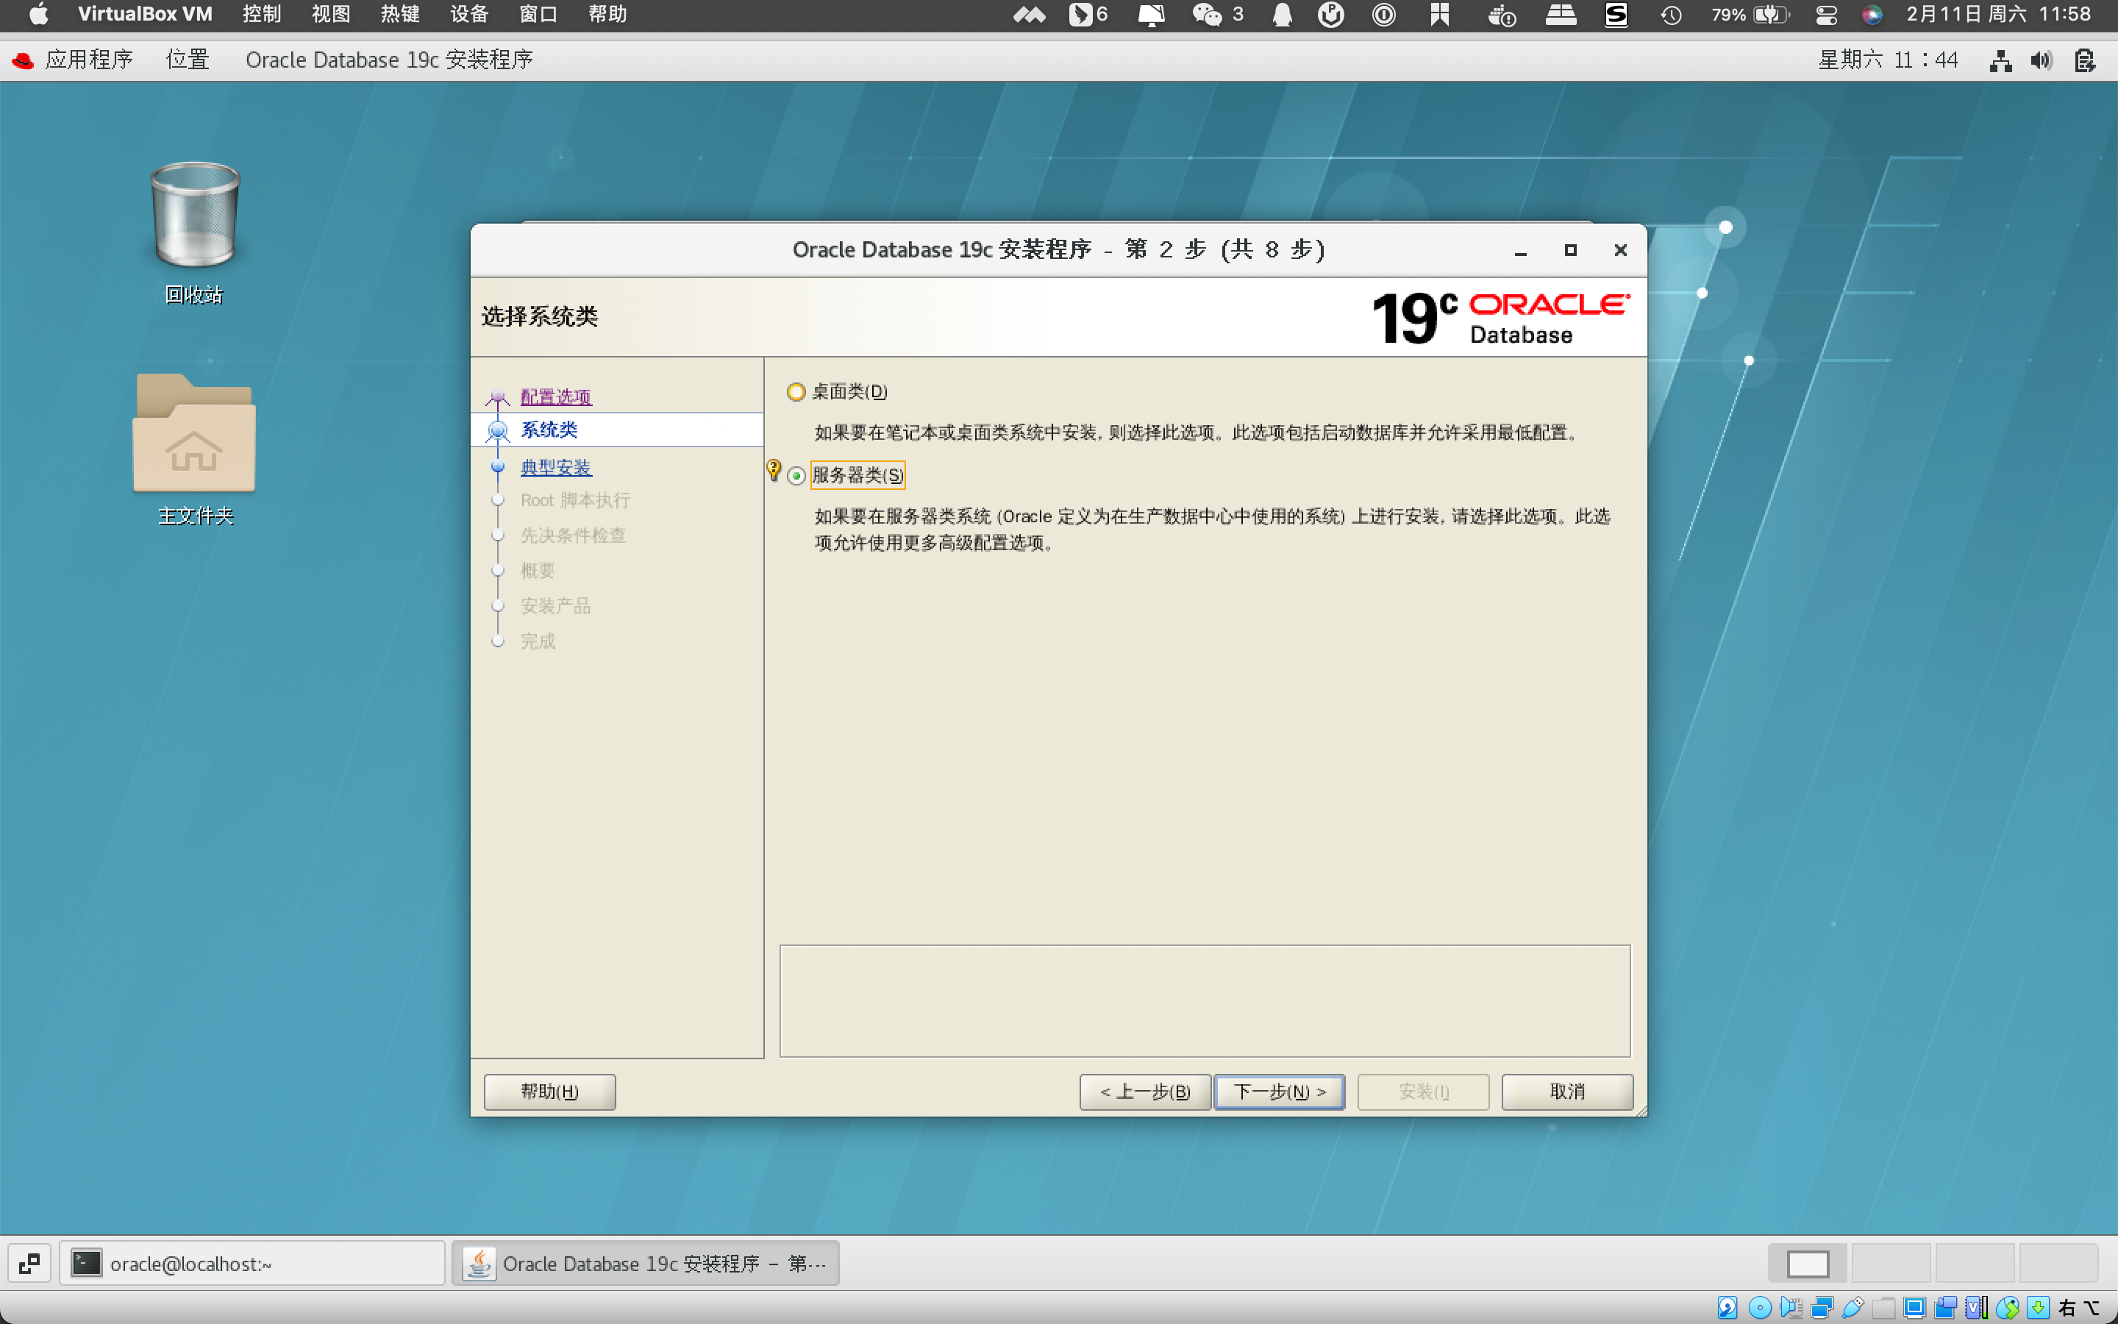Click the VirtualBox keyboard capture arrow icon
Viewport: 2118px width, 1324px height.
point(2039,1307)
